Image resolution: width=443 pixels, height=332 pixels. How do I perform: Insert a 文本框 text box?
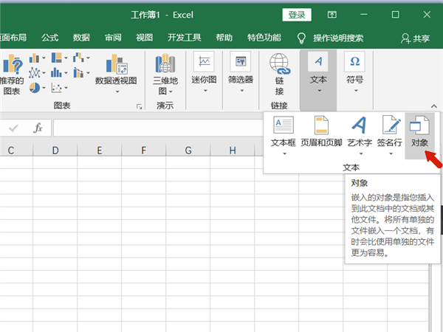coord(284,133)
